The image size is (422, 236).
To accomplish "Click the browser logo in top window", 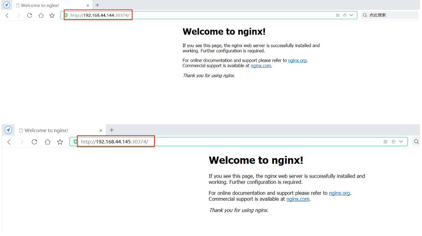I will 7,5.
